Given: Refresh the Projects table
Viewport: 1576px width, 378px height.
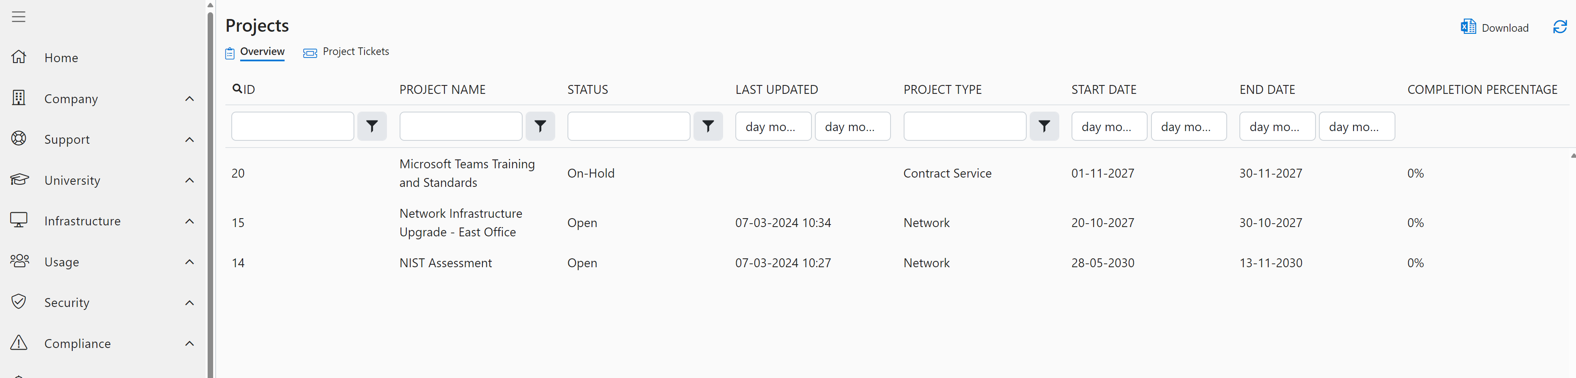Looking at the screenshot, I should [x=1560, y=27].
